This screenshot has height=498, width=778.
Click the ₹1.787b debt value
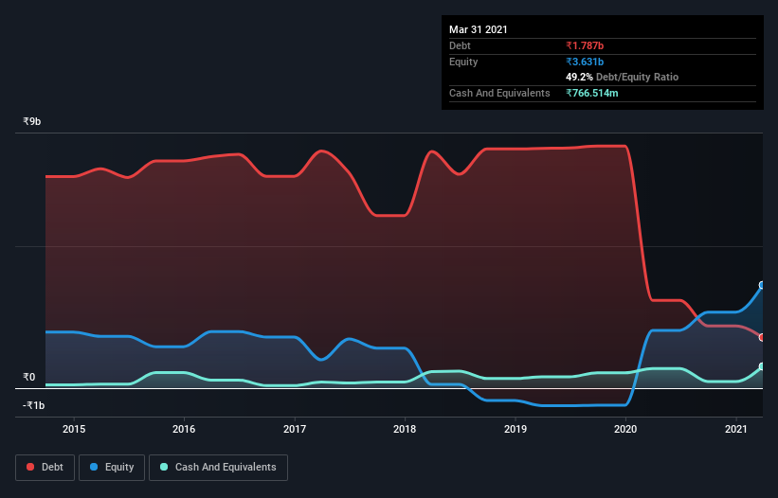(x=585, y=45)
